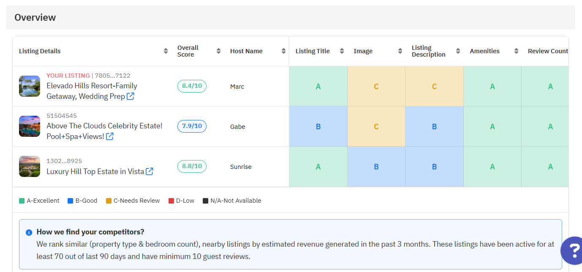
Task: Open Elevado Hills Resort listing external link icon
Action: pyautogui.click(x=131, y=96)
